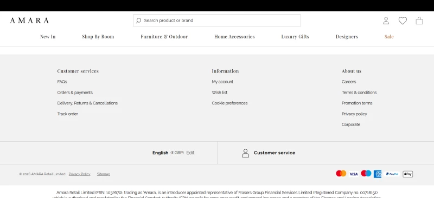Viewport: 434px width, 198px height.
Task: Open the wishlist heart icon
Action: point(403,21)
